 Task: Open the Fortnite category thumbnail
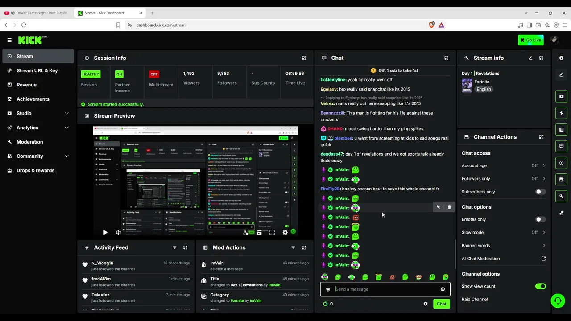point(467,86)
